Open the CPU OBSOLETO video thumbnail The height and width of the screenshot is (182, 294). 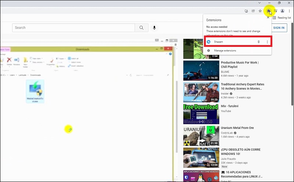pyautogui.click(x=201, y=158)
